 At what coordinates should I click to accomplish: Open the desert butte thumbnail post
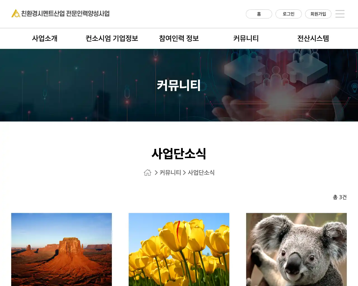pyautogui.click(x=62, y=249)
